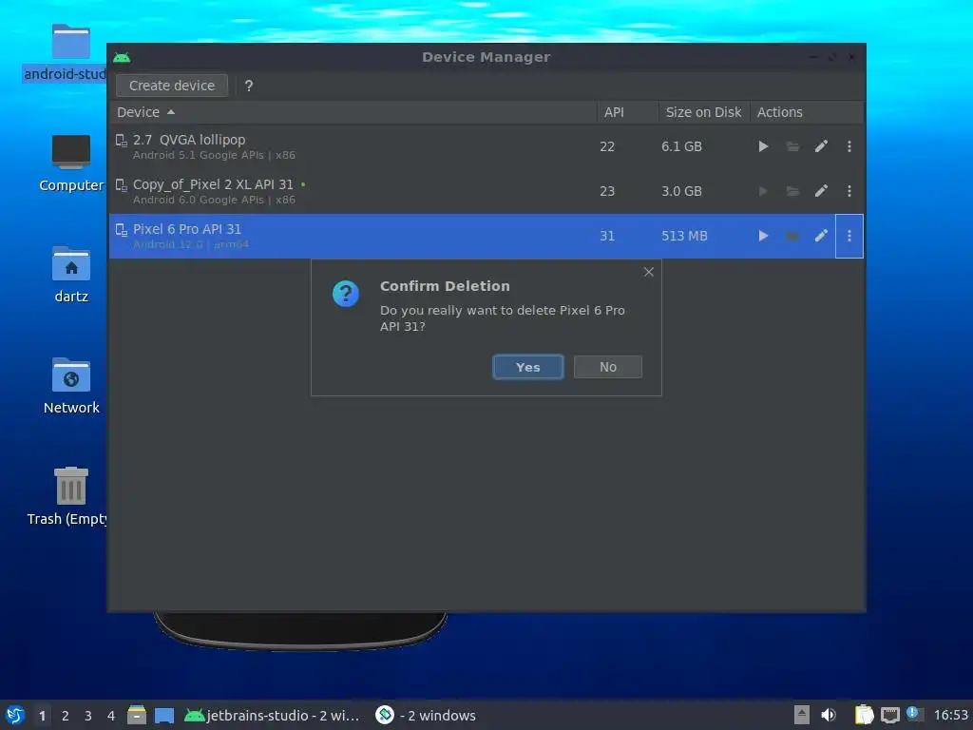Launch the 2.7 QVGA lollipop emulator
The width and height of the screenshot is (973, 730).
tap(763, 146)
